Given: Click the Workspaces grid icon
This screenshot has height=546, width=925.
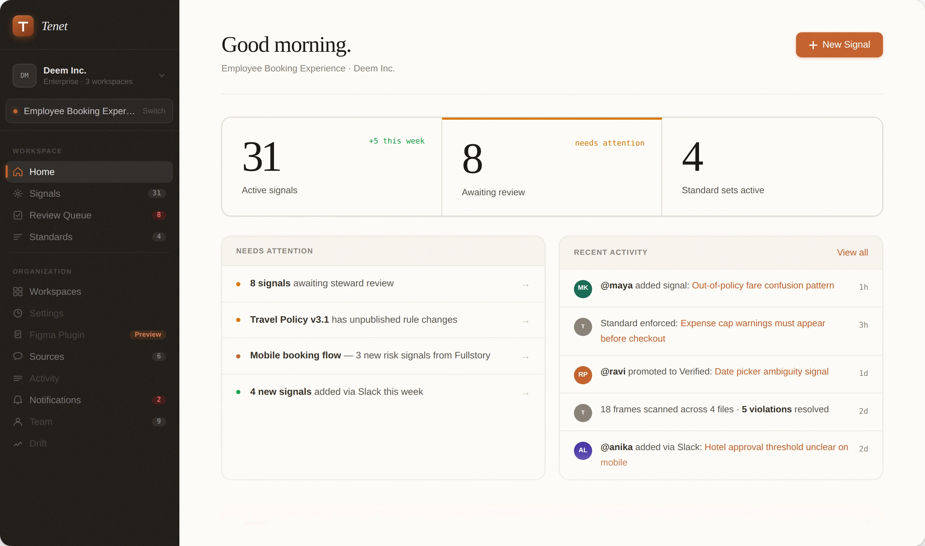Looking at the screenshot, I should click(18, 292).
